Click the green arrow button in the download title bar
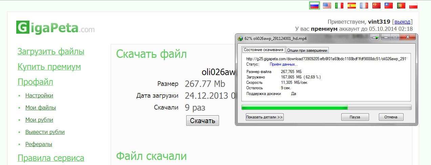This screenshot has width=431, height=165. coord(375,38)
